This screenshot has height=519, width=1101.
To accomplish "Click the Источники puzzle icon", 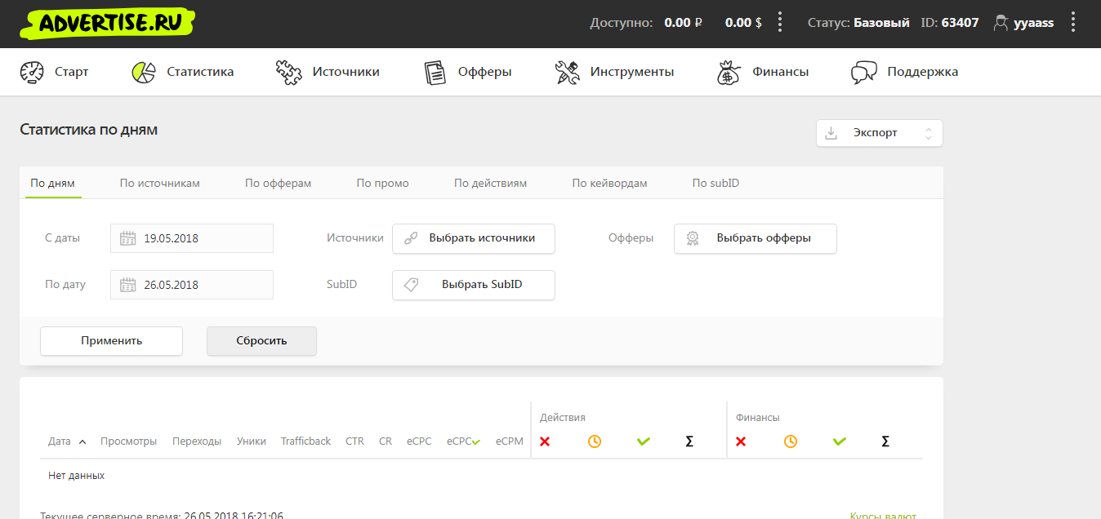I will [288, 72].
